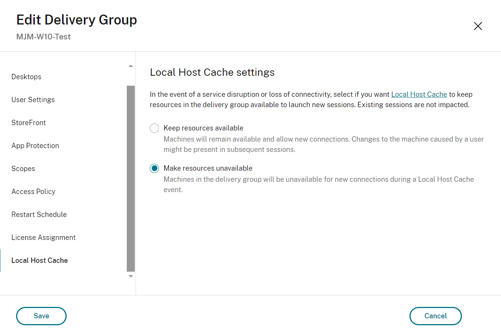Open the Scopes section

point(23,168)
